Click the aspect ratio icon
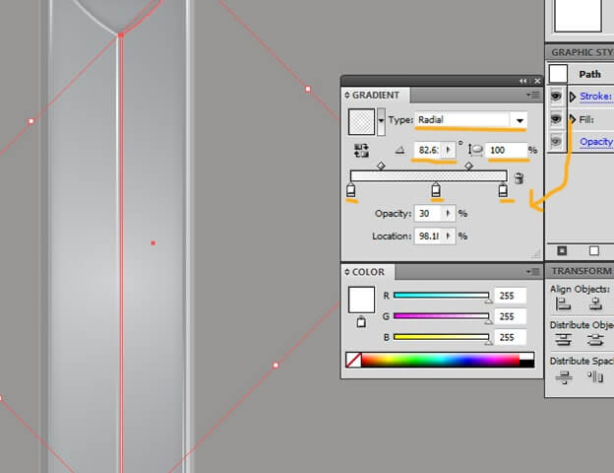 click(476, 150)
